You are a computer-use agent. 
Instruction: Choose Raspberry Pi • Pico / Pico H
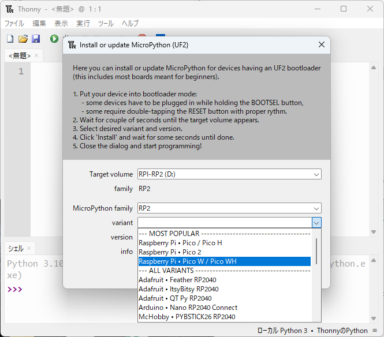225,243
